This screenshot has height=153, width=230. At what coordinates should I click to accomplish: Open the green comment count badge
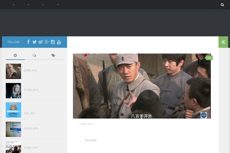click(209, 58)
